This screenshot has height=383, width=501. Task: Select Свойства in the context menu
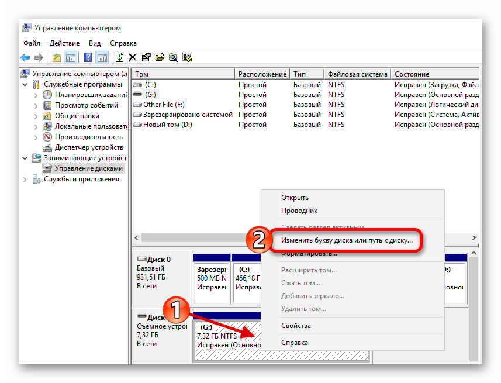pyautogui.click(x=296, y=326)
